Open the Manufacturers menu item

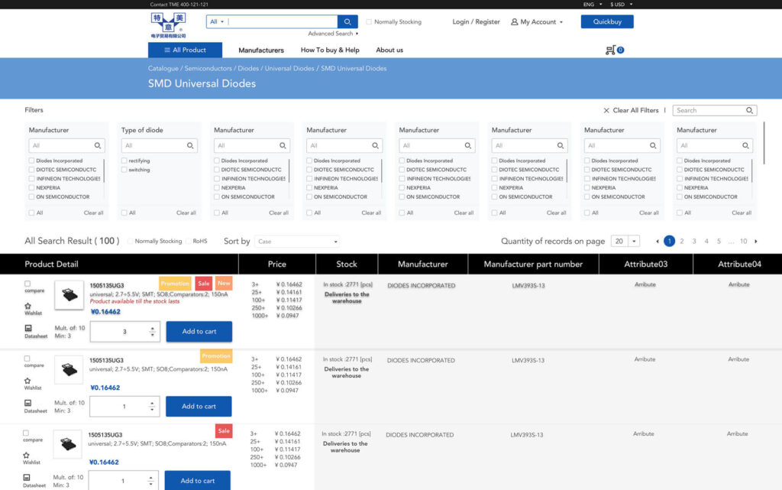(x=261, y=50)
